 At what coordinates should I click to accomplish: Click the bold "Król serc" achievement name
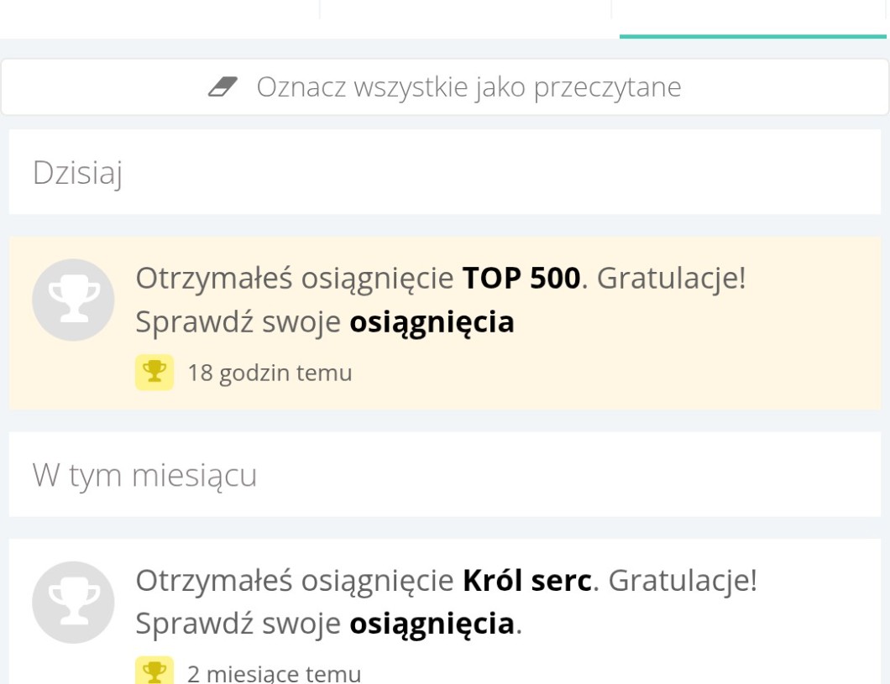[527, 580]
